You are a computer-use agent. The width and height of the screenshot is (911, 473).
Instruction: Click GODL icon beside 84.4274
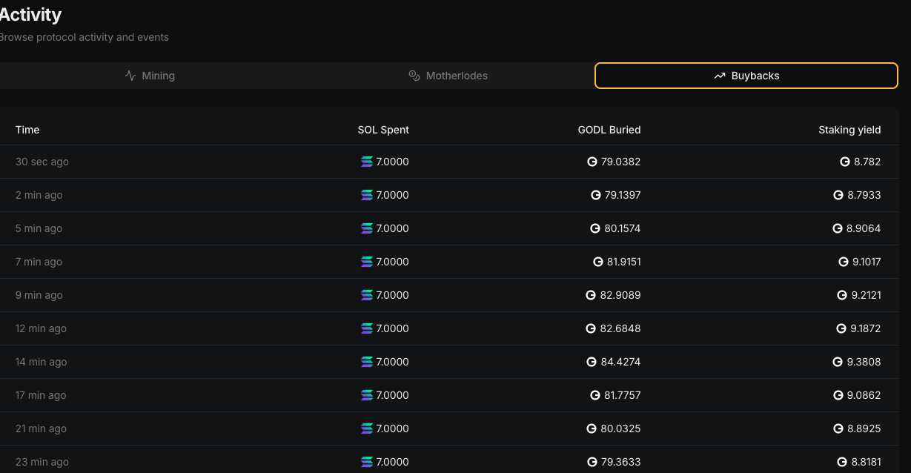pos(592,362)
